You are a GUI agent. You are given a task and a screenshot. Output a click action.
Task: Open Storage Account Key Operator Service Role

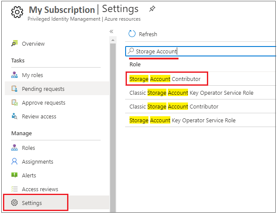click(x=182, y=120)
